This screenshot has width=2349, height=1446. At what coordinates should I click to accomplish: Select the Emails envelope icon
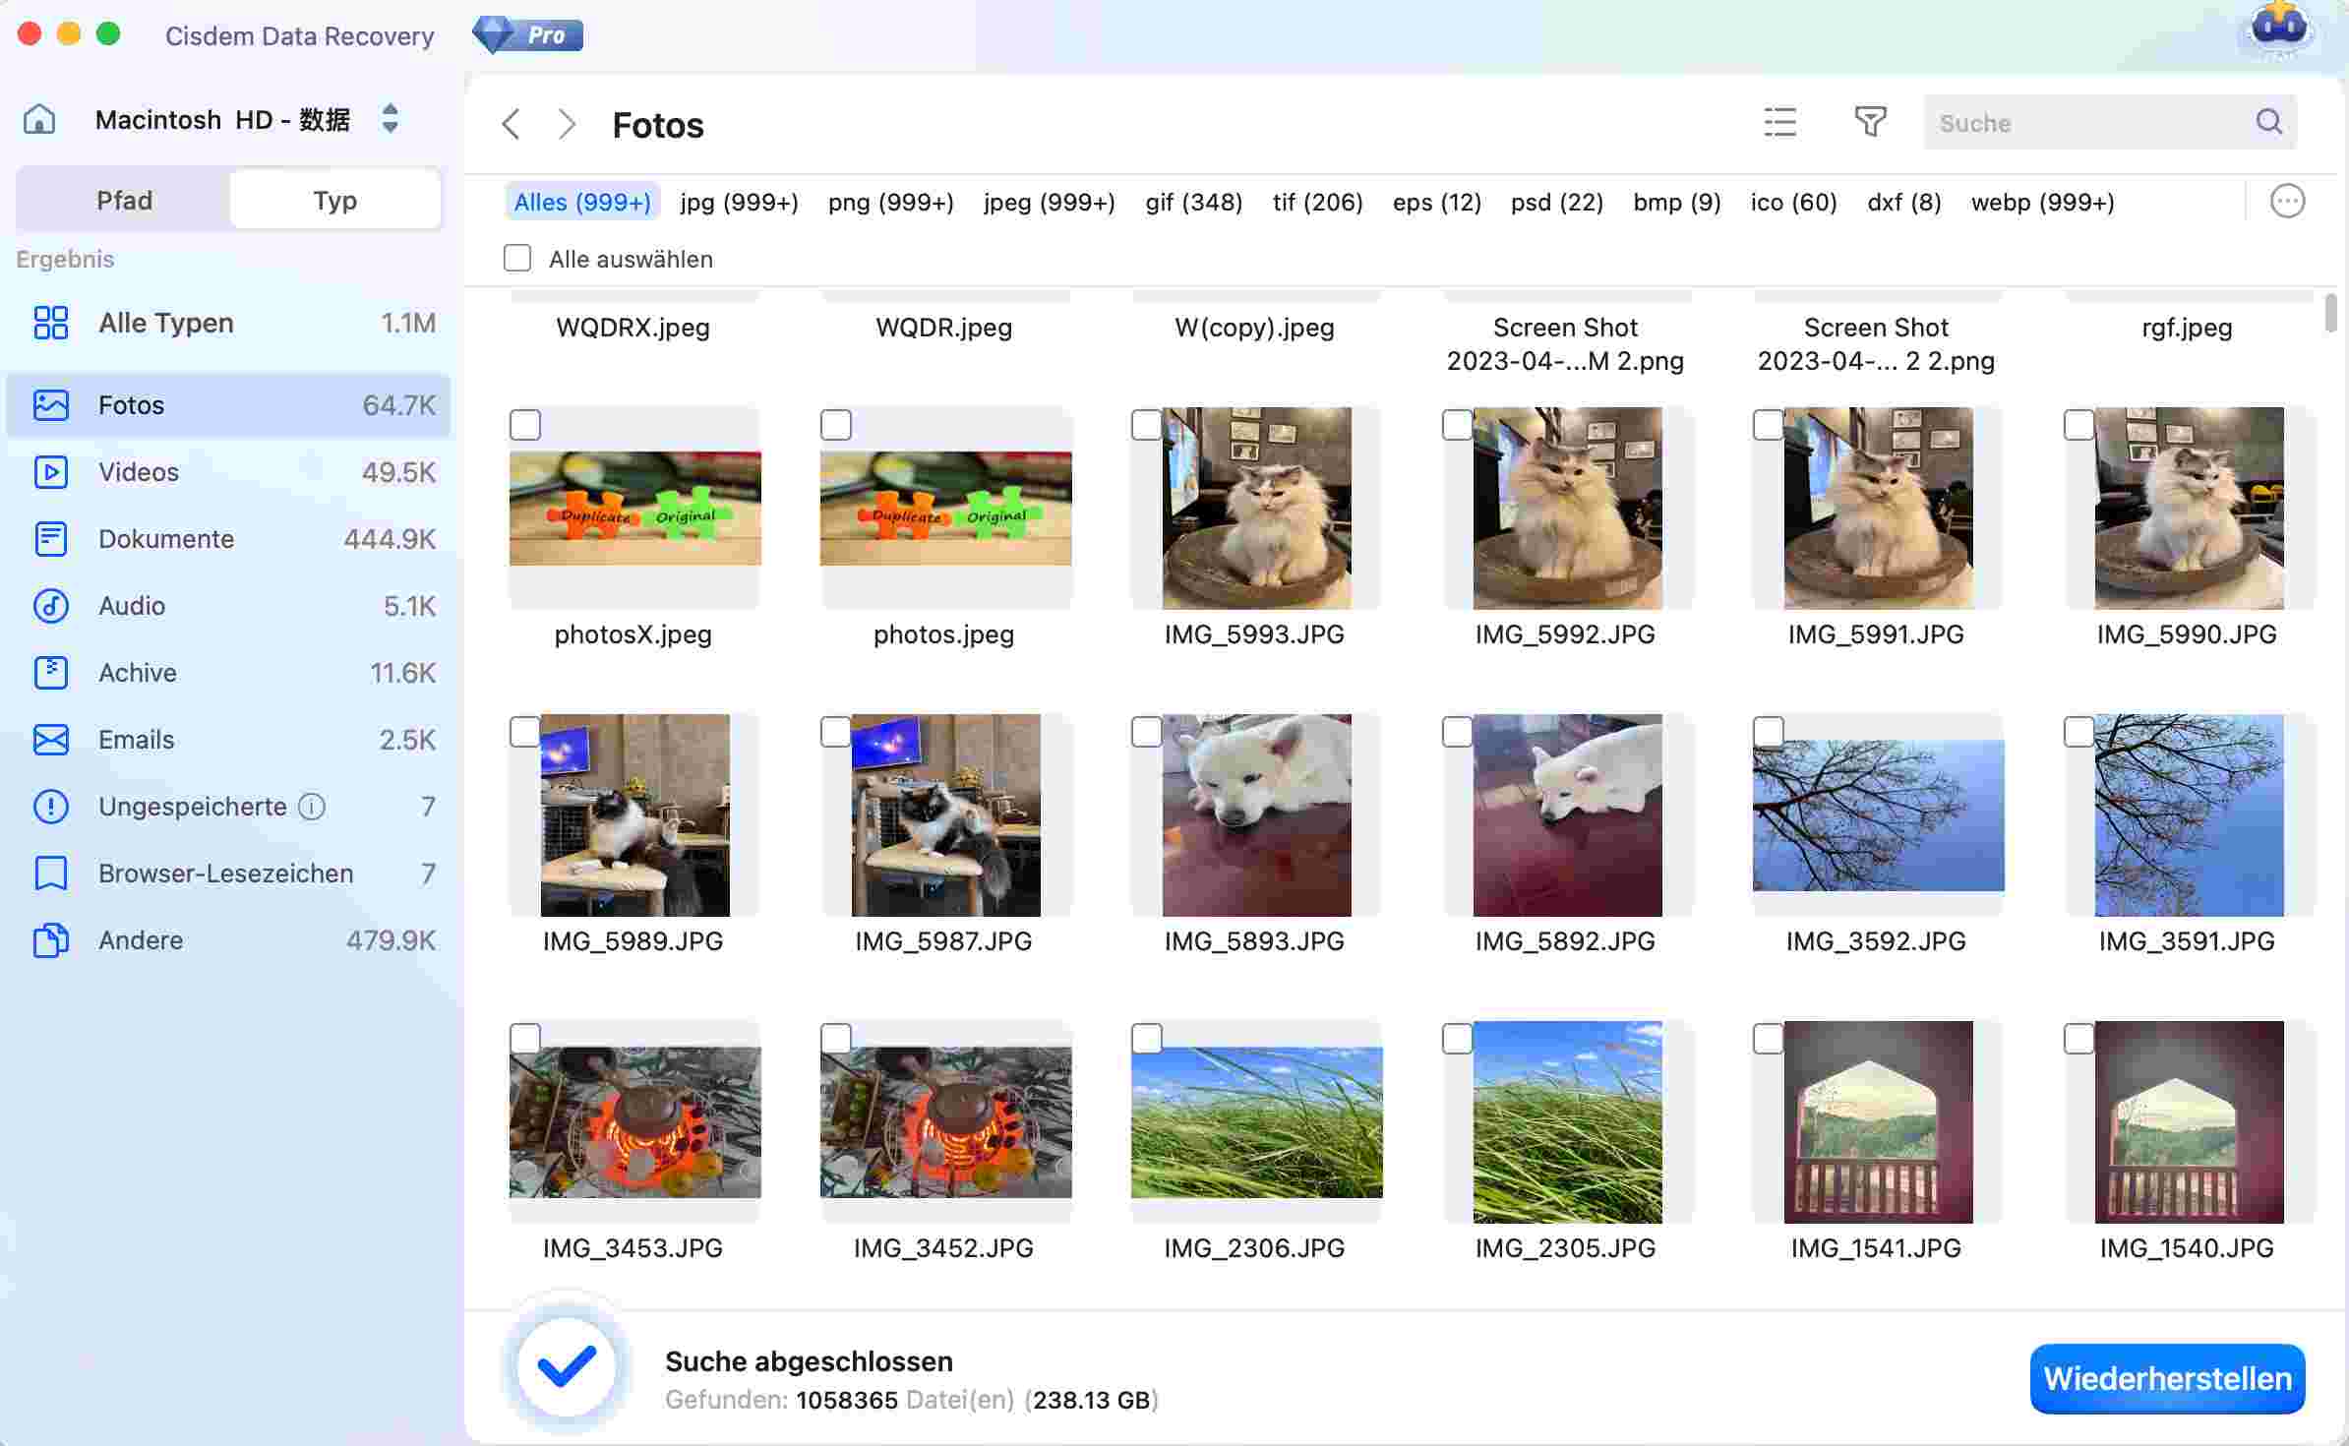(x=50, y=740)
